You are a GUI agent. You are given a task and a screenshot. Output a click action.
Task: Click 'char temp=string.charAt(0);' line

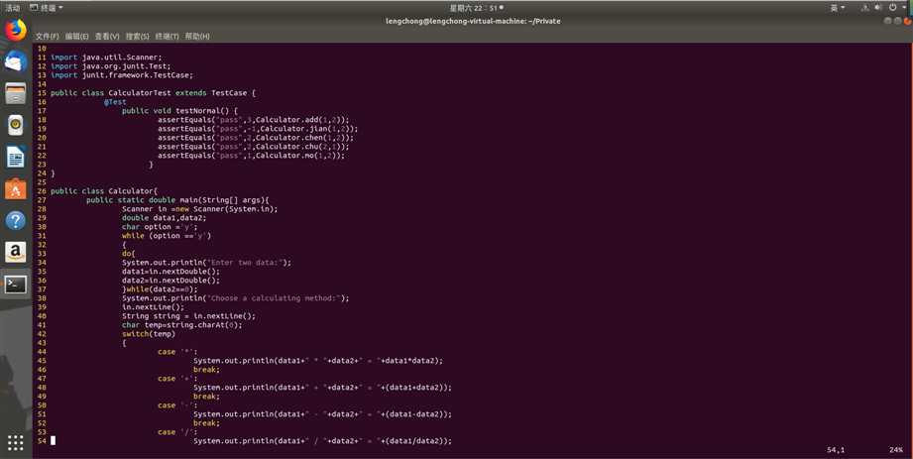[182, 325]
